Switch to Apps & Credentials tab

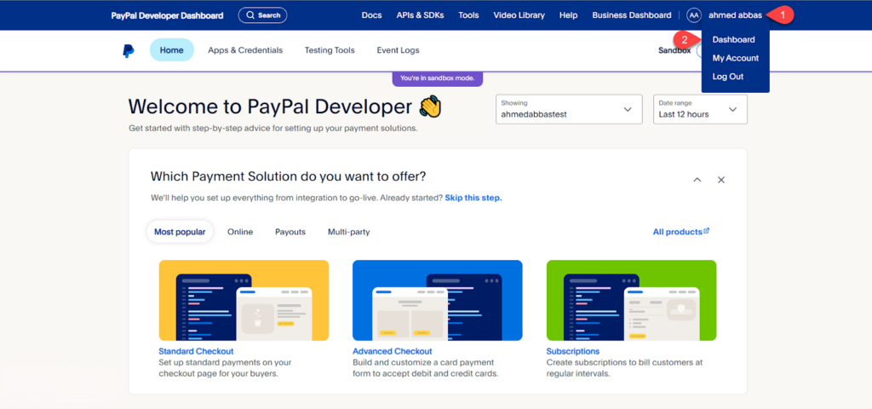[x=245, y=50]
